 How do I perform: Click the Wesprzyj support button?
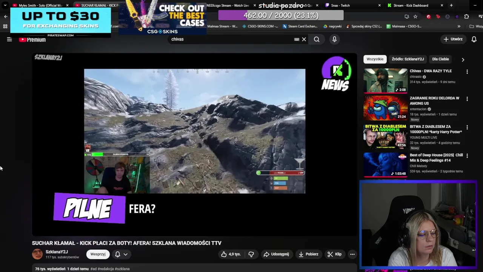click(x=98, y=254)
